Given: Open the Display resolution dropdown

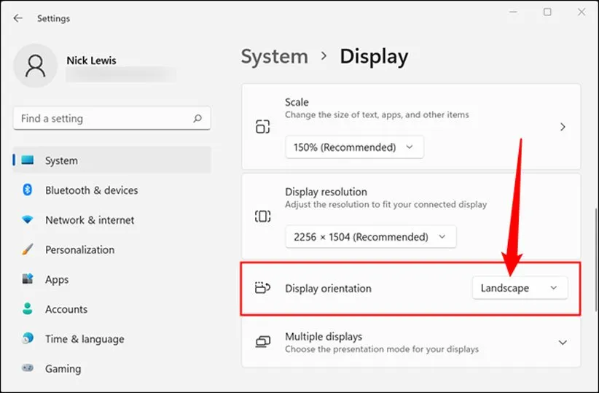Looking at the screenshot, I should click(370, 237).
